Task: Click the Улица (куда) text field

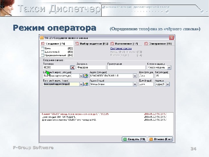Action: click(111, 84)
